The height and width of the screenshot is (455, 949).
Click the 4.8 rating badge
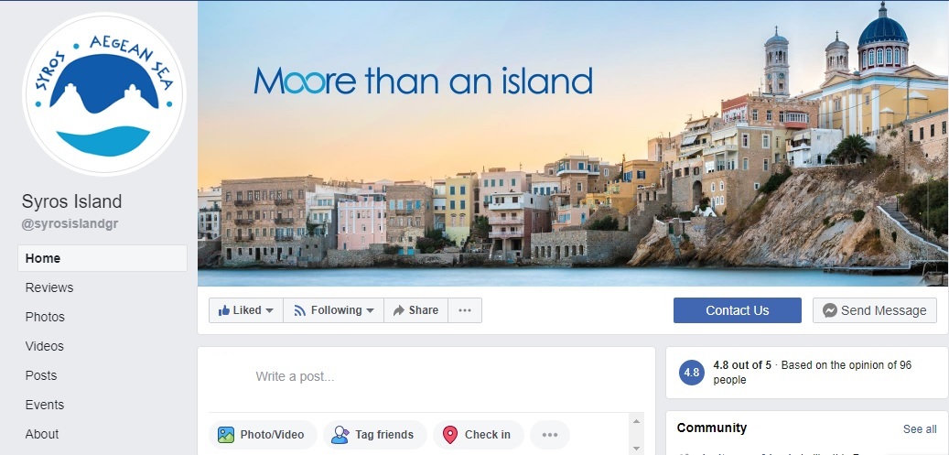[x=691, y=373]
